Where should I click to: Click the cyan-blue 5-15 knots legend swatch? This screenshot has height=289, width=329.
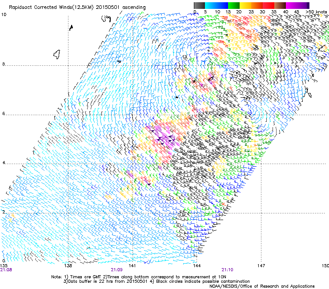217,5
